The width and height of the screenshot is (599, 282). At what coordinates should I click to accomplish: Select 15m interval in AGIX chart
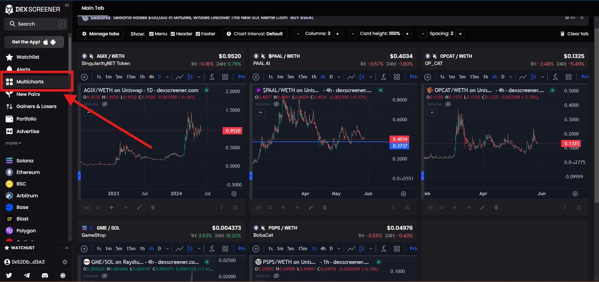[x=131, y=77]
